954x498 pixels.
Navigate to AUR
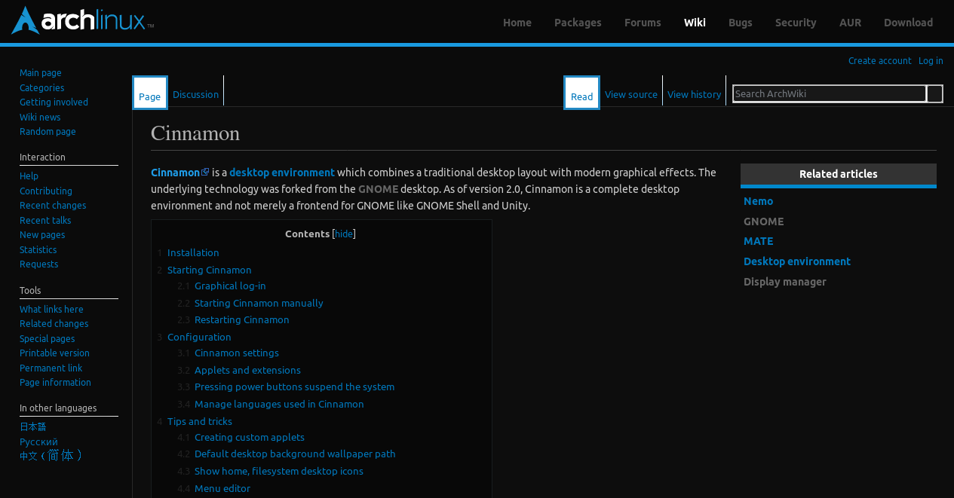click(x=850, y=23)
